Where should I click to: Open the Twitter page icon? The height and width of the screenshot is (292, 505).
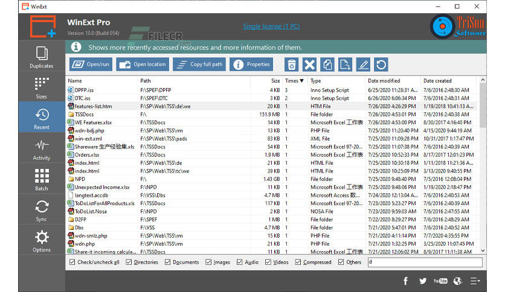point(423,281)
